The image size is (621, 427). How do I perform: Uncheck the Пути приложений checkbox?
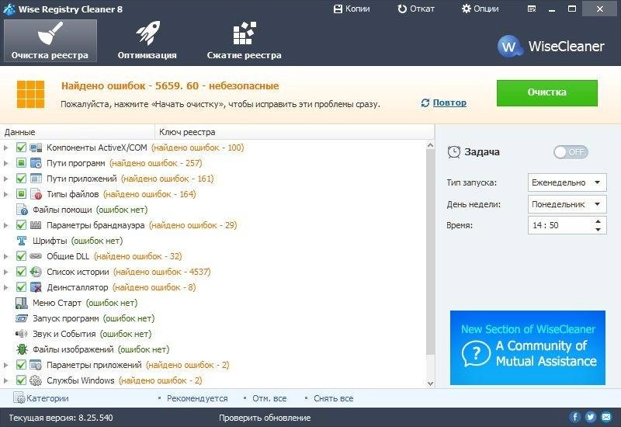[22, 179]
